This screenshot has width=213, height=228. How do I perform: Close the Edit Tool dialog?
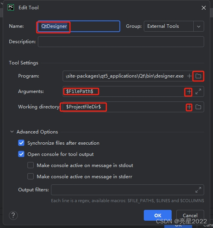(x=204, y=8)
